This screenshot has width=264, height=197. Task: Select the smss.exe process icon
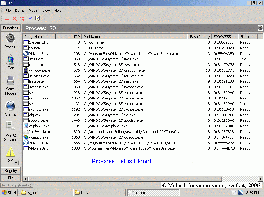(26, 59)
